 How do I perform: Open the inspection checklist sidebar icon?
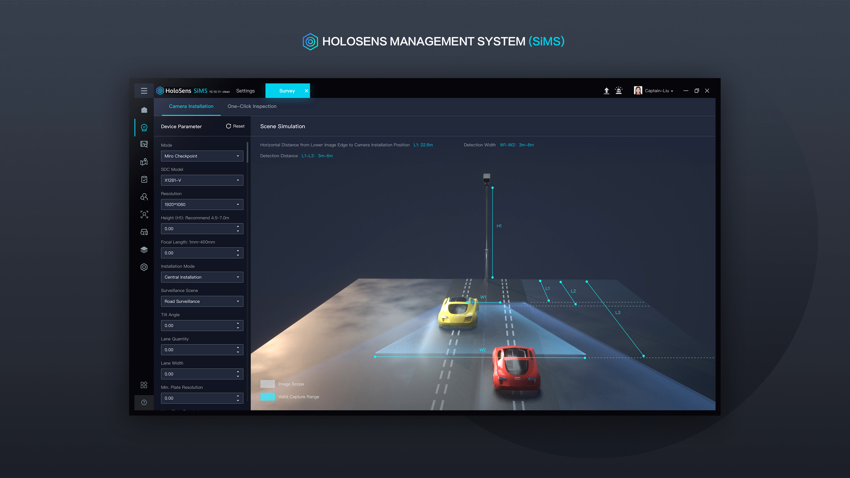(144, 179)
